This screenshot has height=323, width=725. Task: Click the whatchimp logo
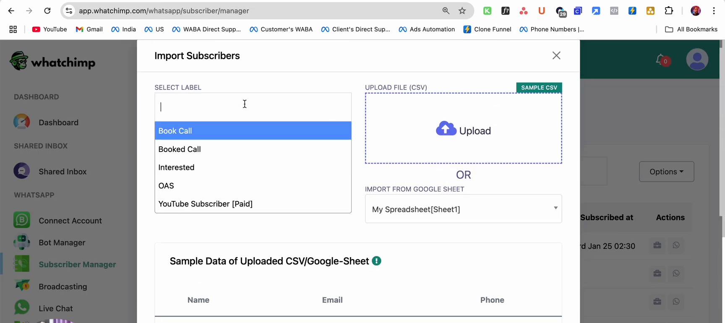[52, 62]
